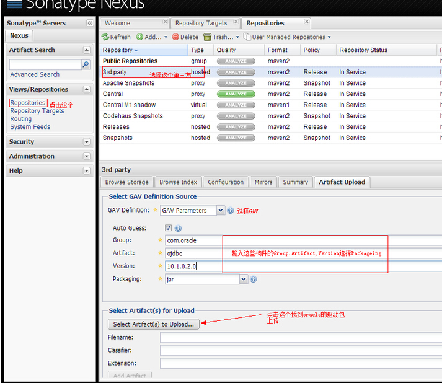Click ANALYZE button for Central M1 shadow
442x383 pixels.
pos(236,105)
